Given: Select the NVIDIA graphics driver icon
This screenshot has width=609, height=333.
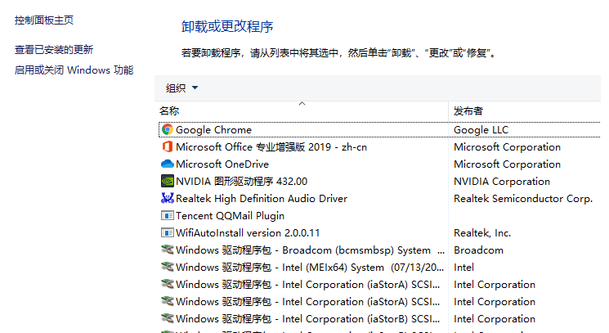Looking at the screenshot, I should (x=168, y=182).
